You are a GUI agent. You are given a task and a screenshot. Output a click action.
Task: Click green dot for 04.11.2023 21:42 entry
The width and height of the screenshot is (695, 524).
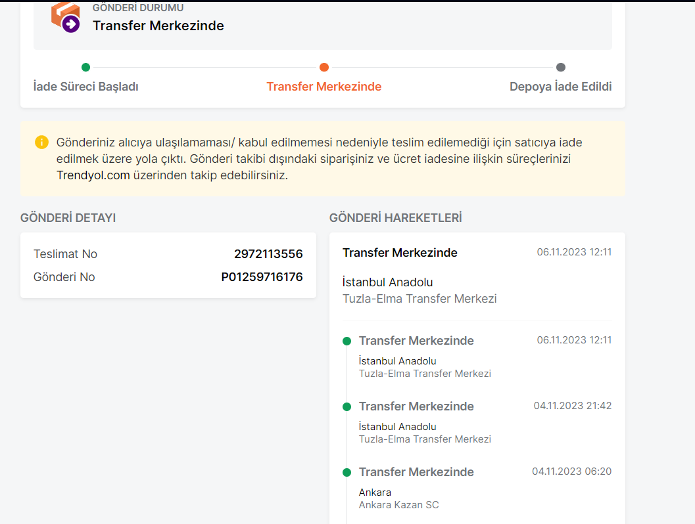click(x=347, y=406)
